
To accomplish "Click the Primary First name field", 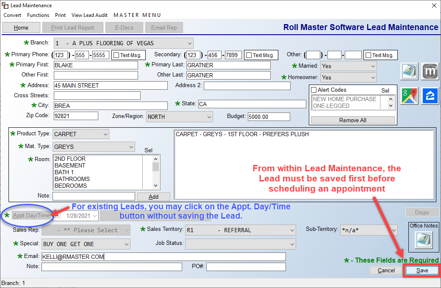I will click(96, 65).
